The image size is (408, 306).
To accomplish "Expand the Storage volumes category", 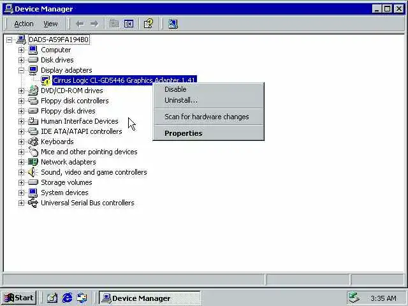I will pyautogui.click(x=21, y=182).
